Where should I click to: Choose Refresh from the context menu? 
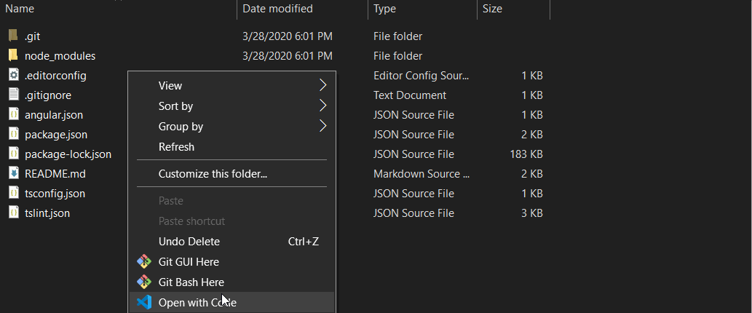click(x=176, y=146)
